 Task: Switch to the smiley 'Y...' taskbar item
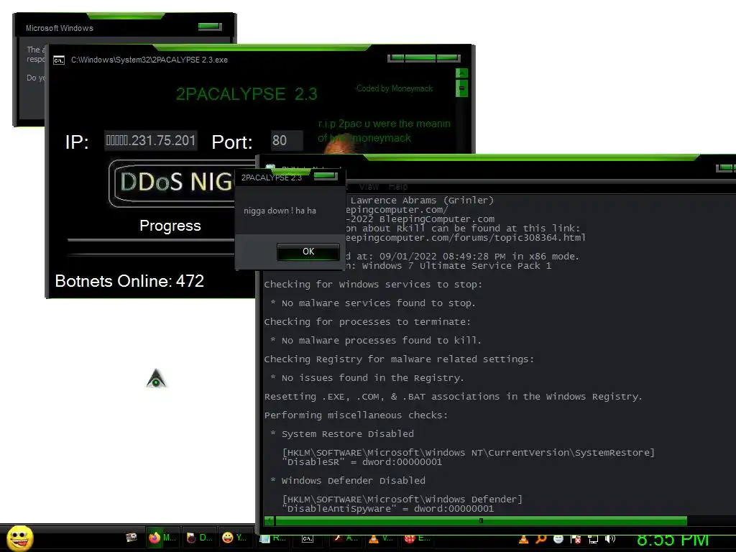click(x=235, y=538)
